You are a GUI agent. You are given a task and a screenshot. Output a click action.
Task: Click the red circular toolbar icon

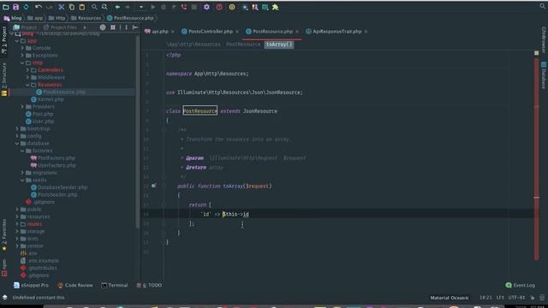coord(219,7)
